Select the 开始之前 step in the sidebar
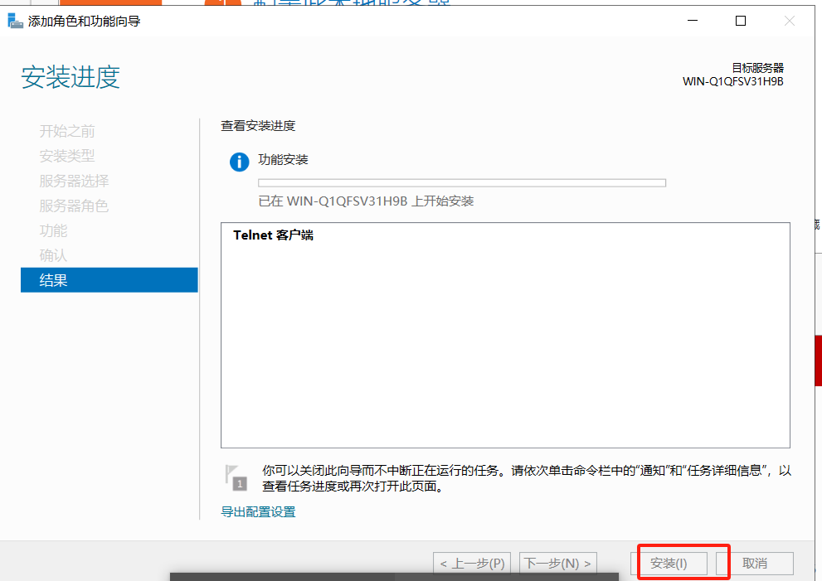 [67, 131]
